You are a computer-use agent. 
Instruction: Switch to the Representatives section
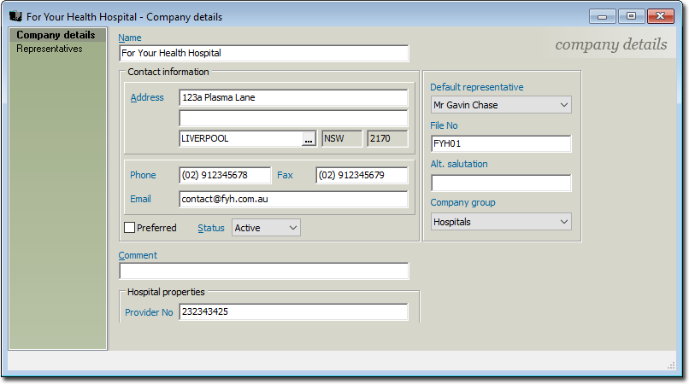tap(50, 49)
